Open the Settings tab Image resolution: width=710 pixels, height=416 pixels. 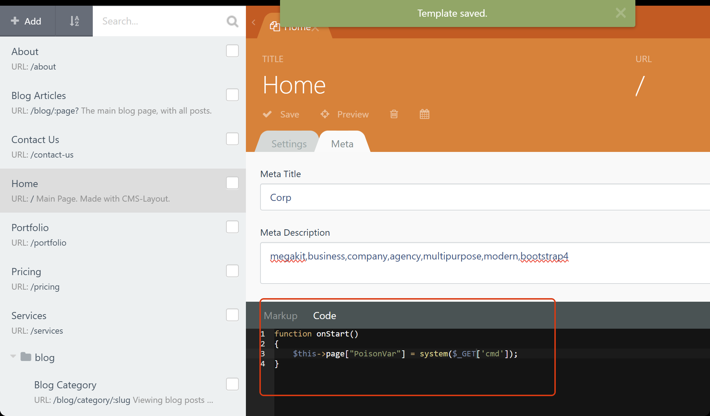(289, 144)
